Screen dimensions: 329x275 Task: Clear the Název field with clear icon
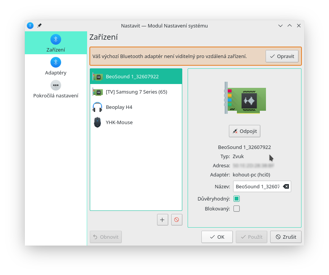click(286, 186)
